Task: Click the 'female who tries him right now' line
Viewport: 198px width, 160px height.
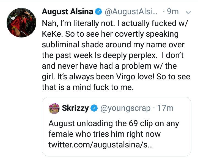Action: point(105,134)
